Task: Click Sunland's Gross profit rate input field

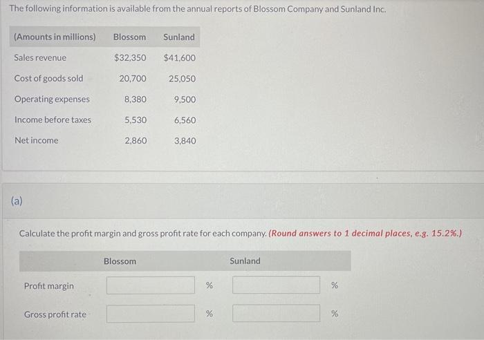Action: [276, 314]
